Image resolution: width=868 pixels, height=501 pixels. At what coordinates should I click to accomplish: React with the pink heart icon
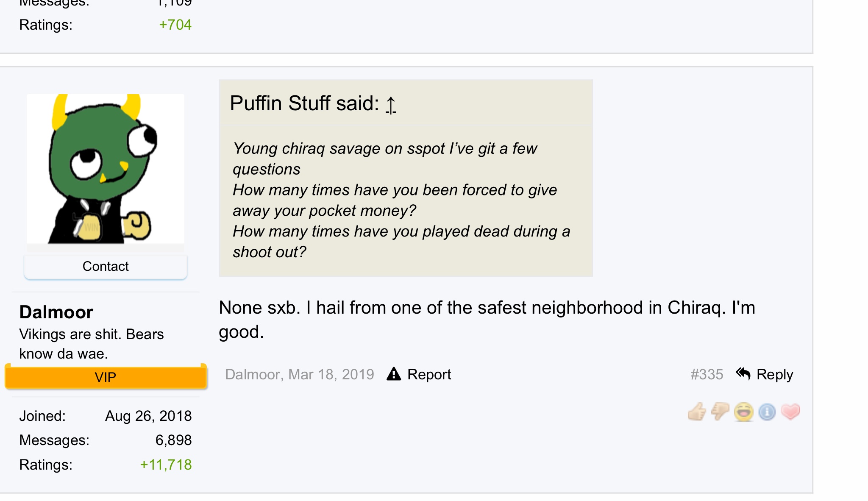tap(790, 412)
